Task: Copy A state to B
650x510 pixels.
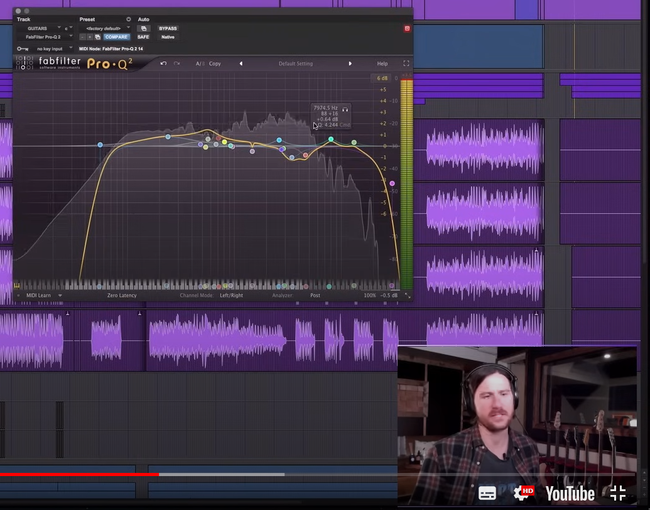Action: [215, 63]
